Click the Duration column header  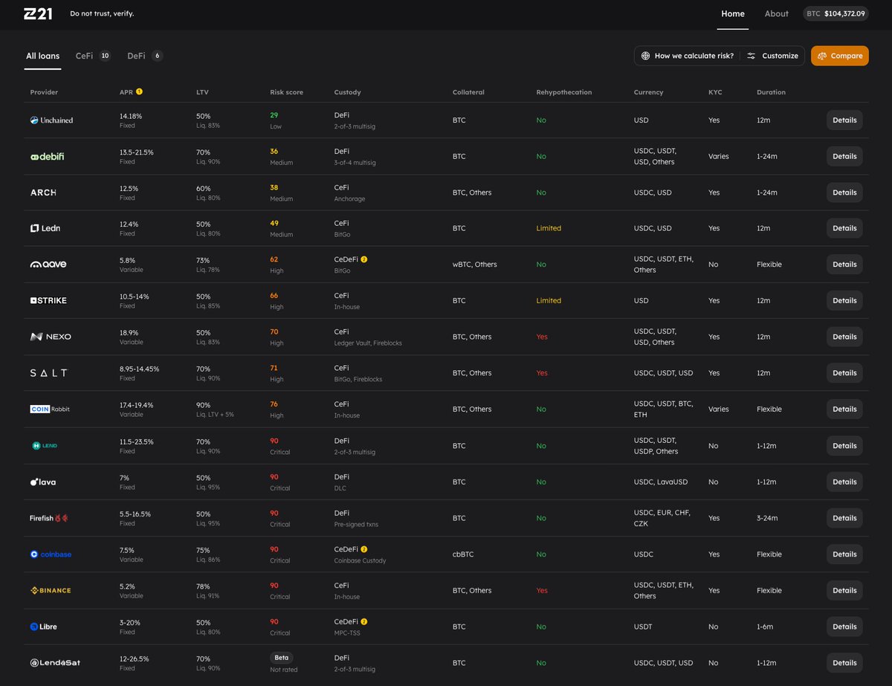click(x=771, y=92)
